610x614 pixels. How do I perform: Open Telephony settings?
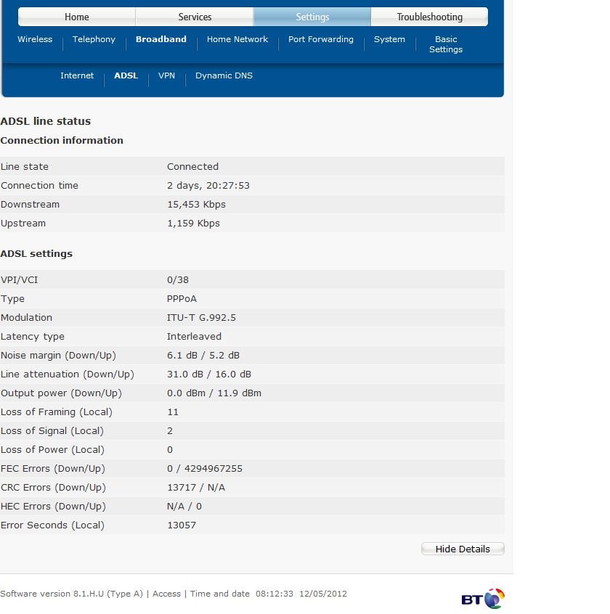coord(94,39)
